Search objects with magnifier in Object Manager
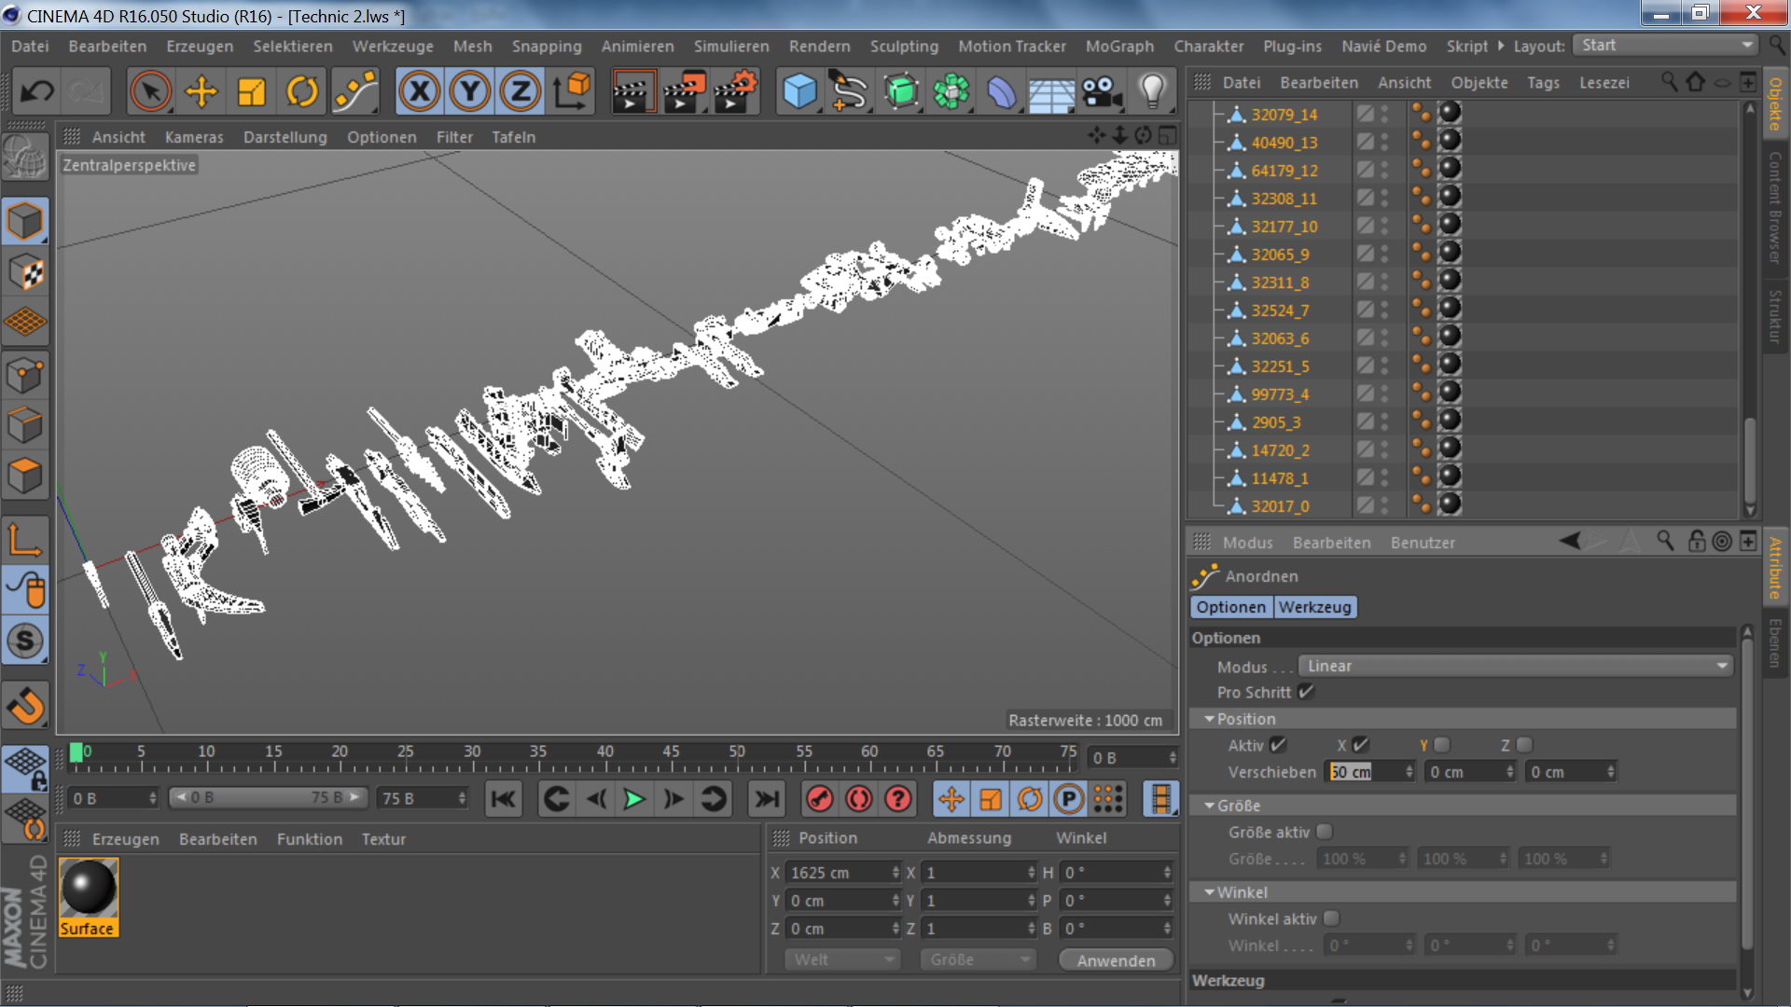Viewport: 1791px width, 1007px height. point(1669,82)
